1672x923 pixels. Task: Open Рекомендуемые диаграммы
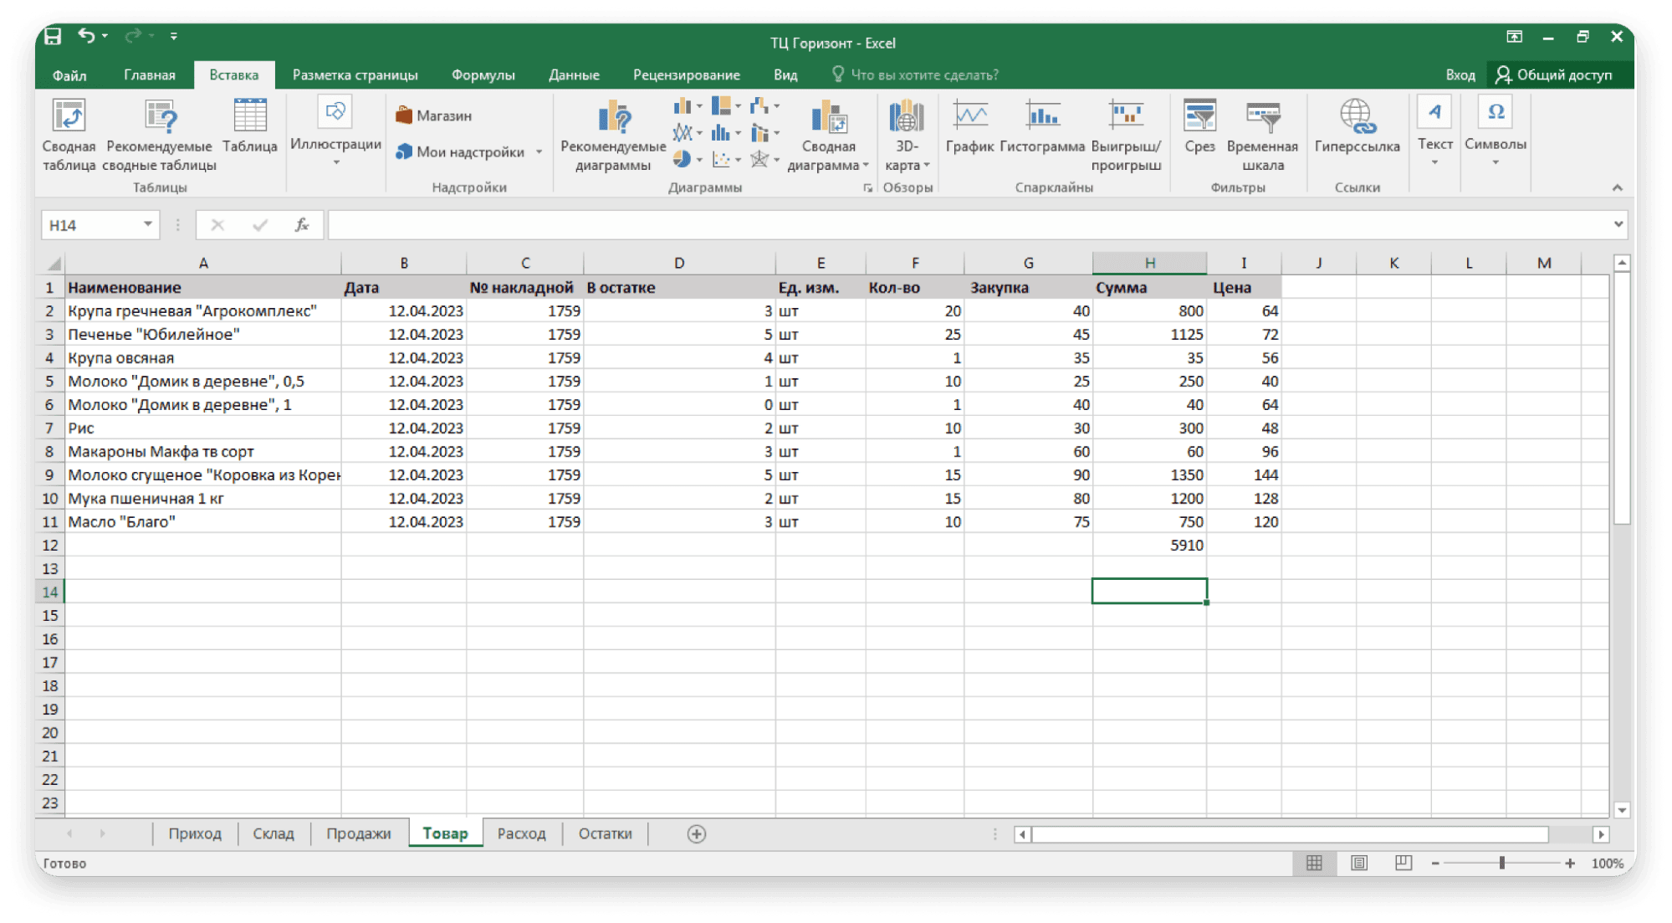coord(613,134)
